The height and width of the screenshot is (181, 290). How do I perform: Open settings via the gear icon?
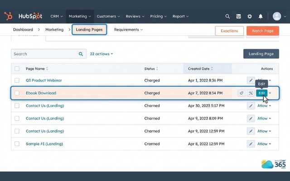250,16
